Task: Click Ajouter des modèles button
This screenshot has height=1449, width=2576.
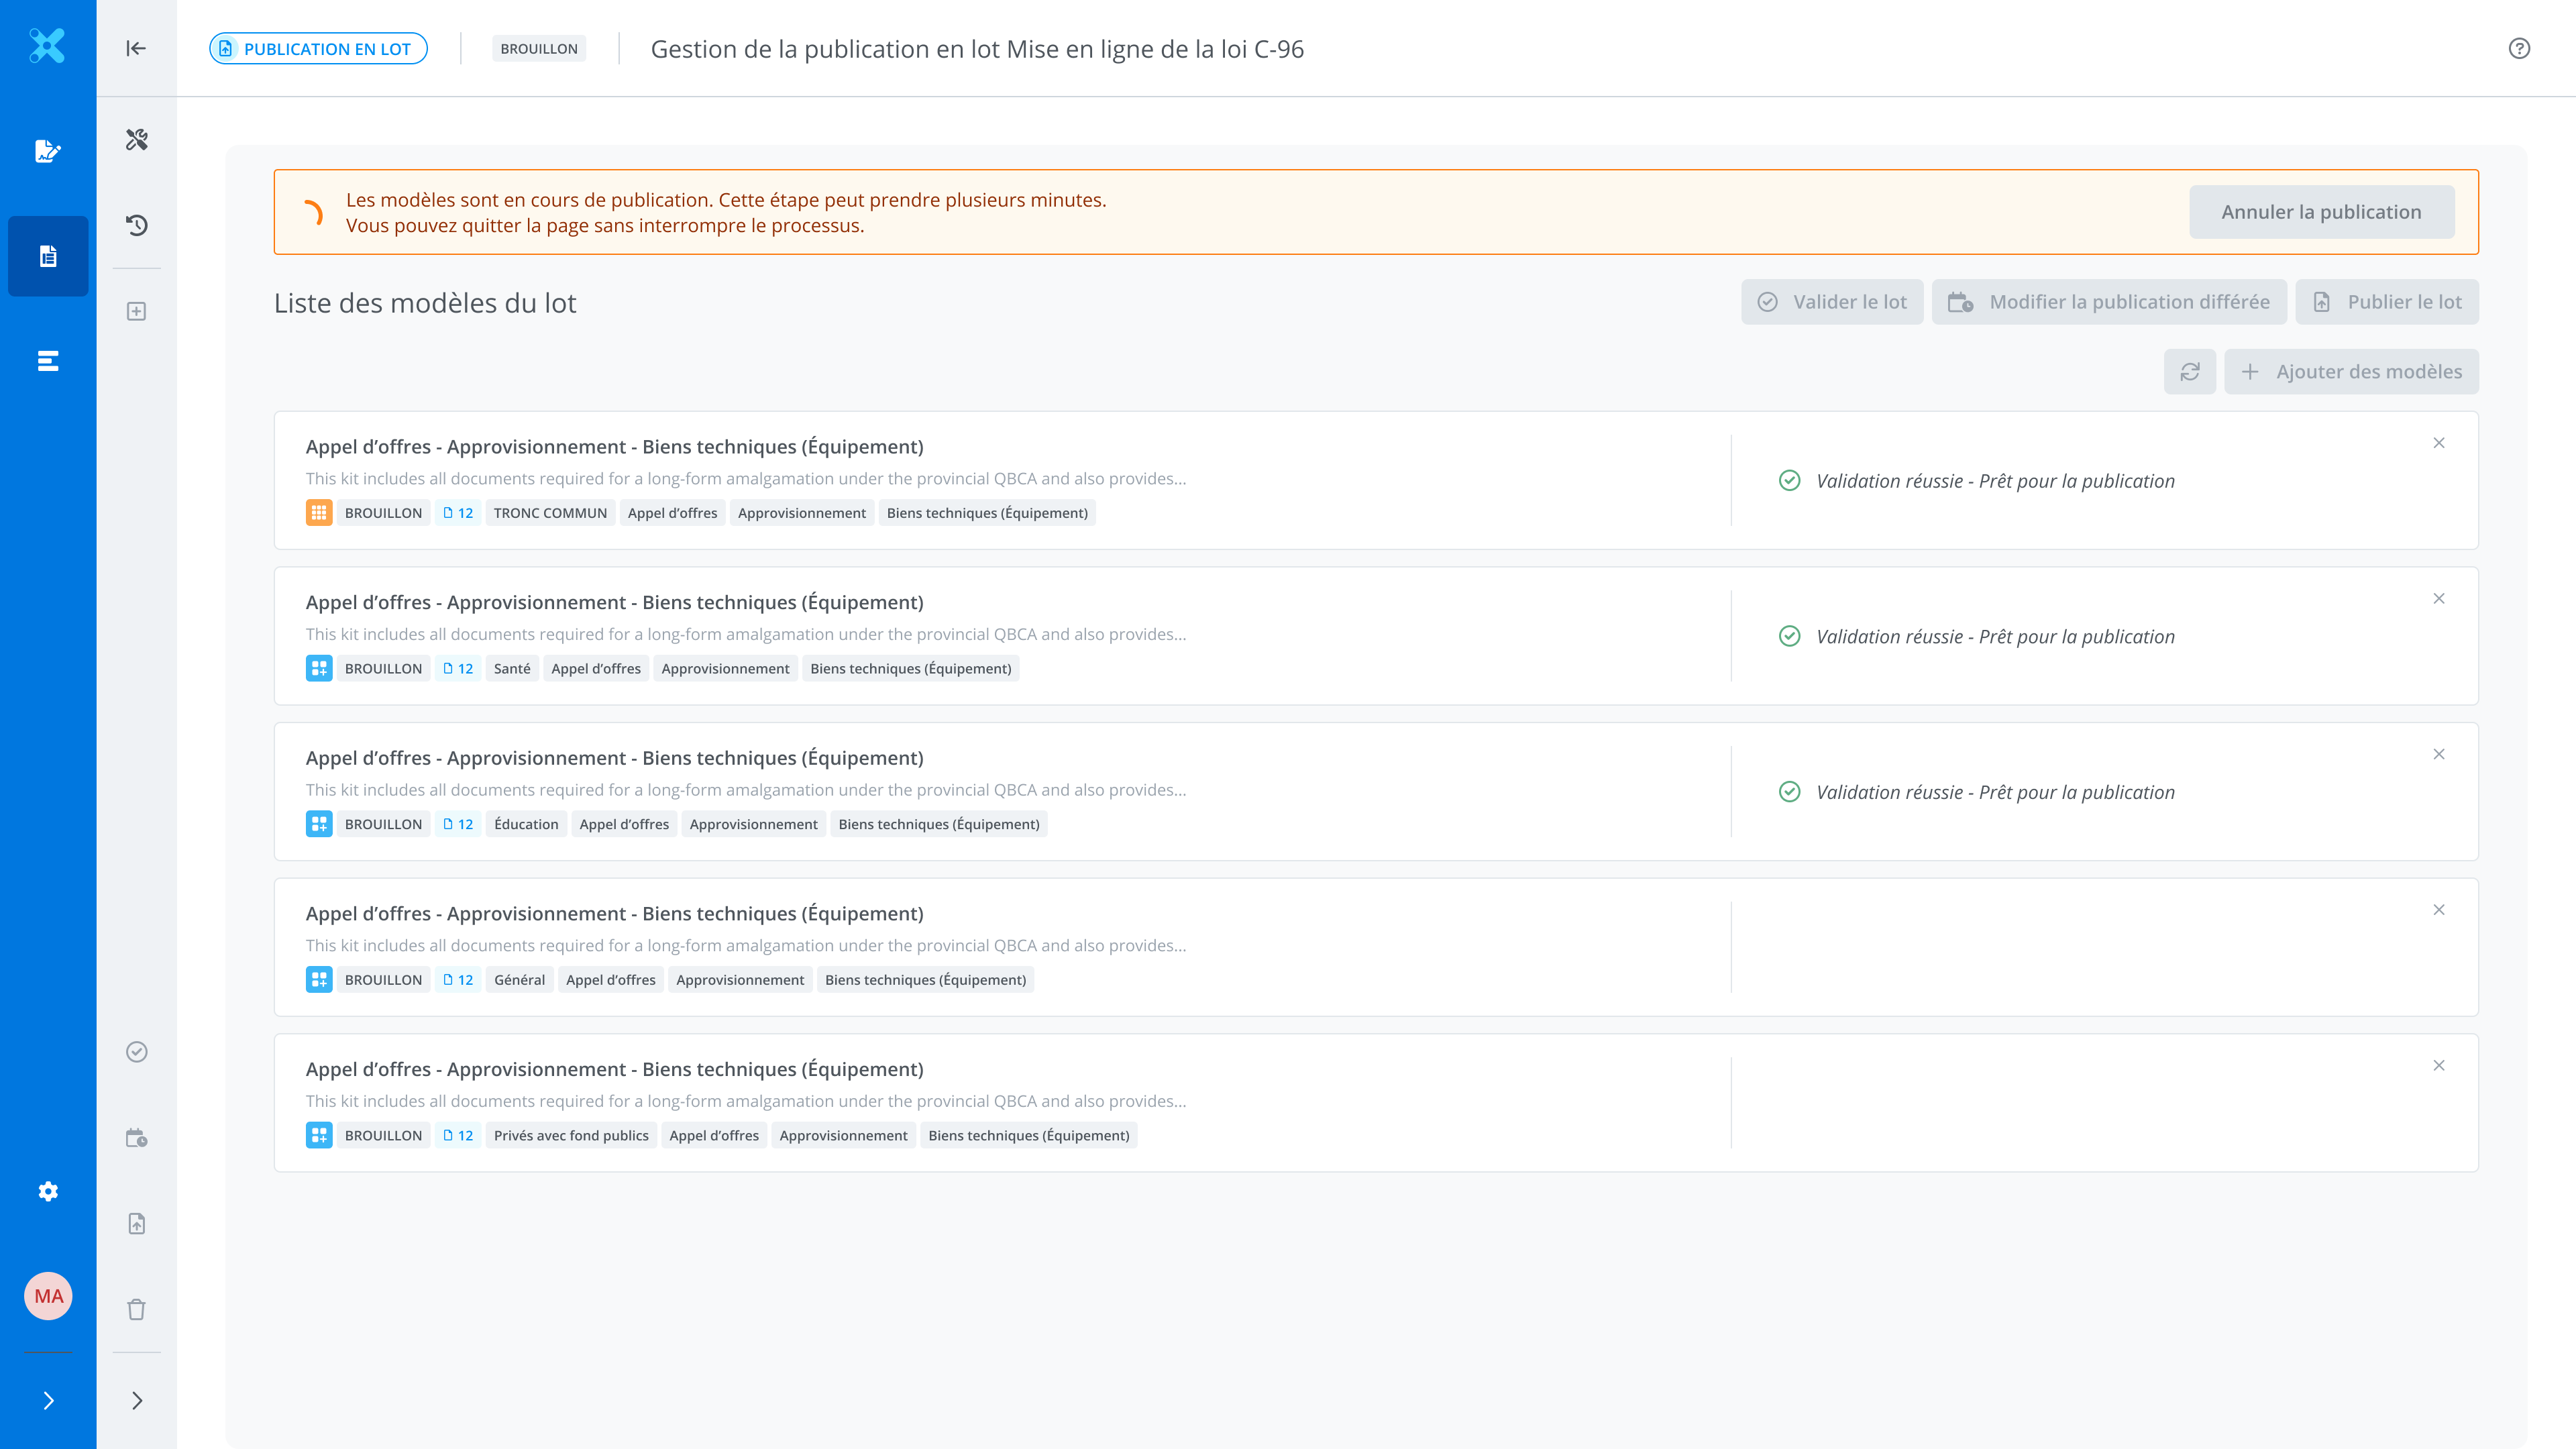Action: tap(2351, 371)
